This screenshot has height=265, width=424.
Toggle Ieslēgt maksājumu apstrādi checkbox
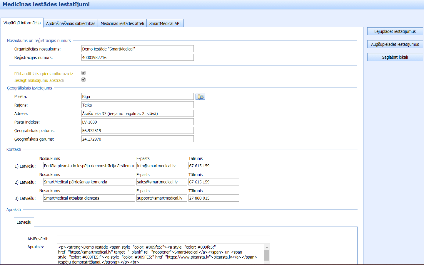(x=84, y=80)
